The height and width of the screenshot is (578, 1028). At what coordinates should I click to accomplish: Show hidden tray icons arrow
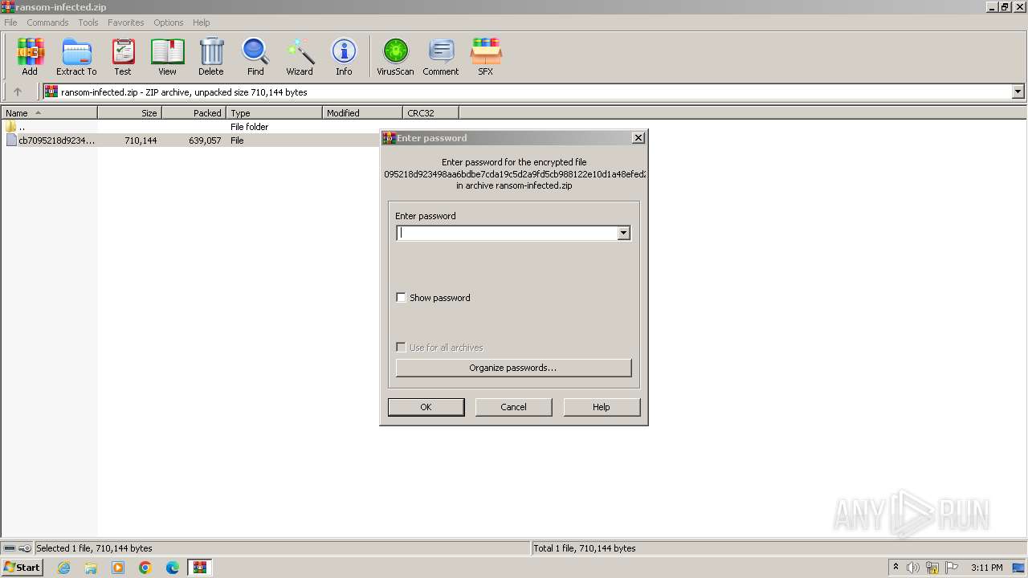(895, 568)
